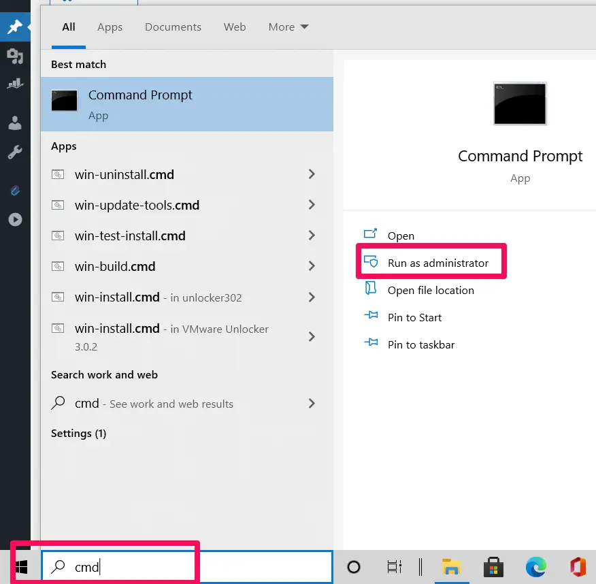Viewport: 596px width, 584px height.
Task: Click Open in Command Prompt actions
Action: click(401, 236)
